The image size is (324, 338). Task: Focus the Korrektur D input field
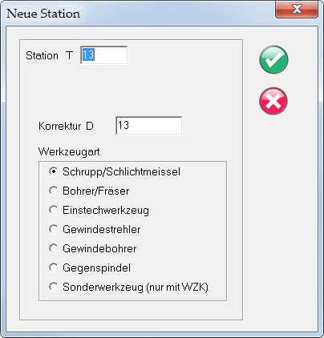pyautogui.click(x=149, y=125)
